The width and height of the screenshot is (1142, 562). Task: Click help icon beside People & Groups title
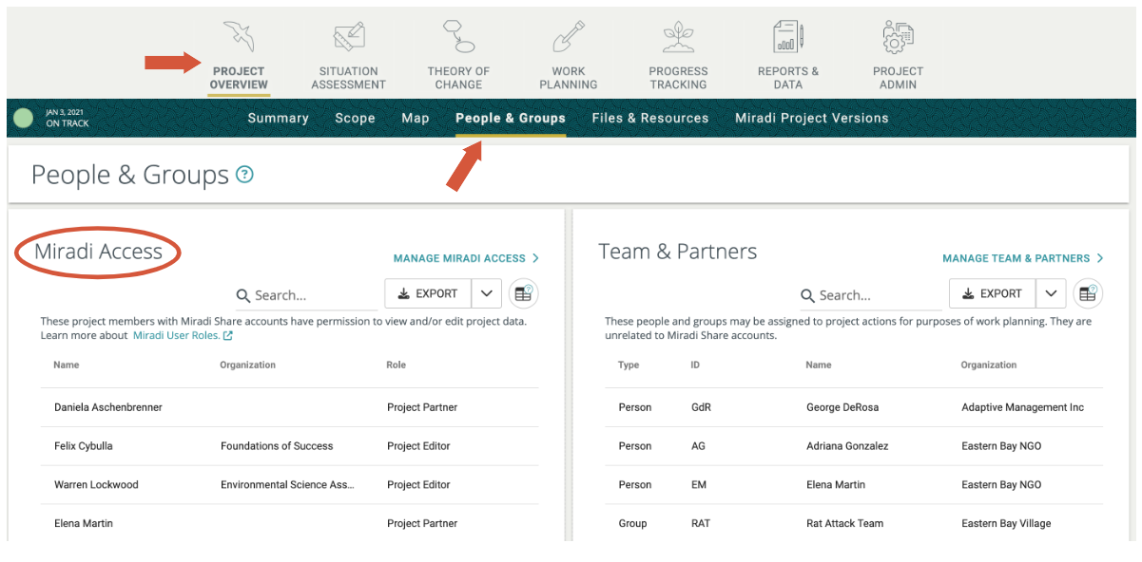pyautogui.click(x=244, y=175)
